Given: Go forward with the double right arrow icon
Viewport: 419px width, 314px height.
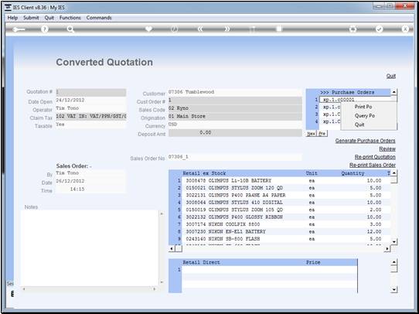Looking at the screenshot, I should [x=227, y=29].
